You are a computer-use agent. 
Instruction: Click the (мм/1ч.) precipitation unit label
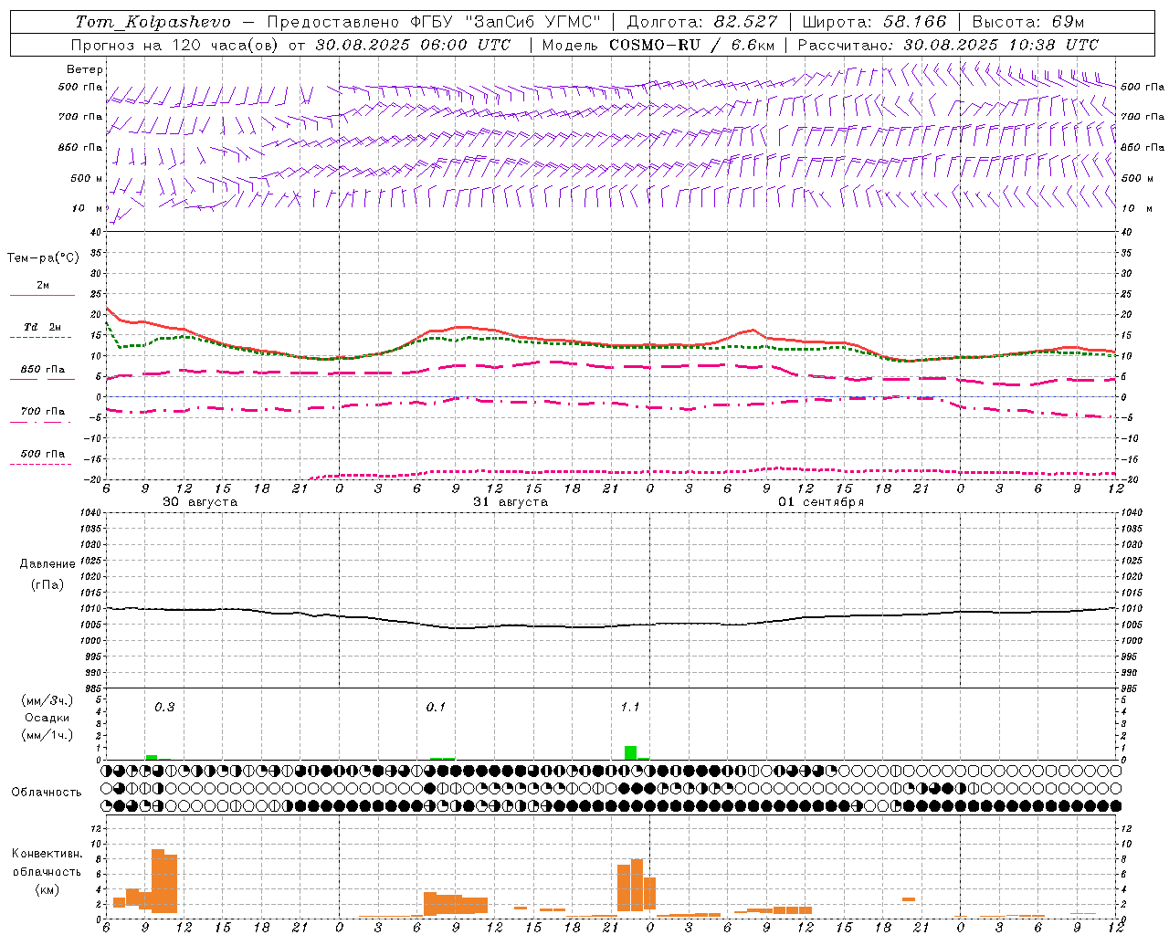pyautogui.click(x=47, y=735)
